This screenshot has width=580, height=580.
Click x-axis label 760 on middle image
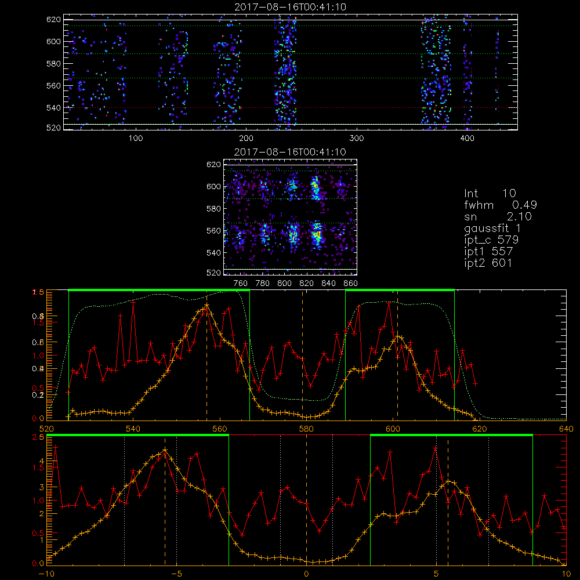(241, 284)
